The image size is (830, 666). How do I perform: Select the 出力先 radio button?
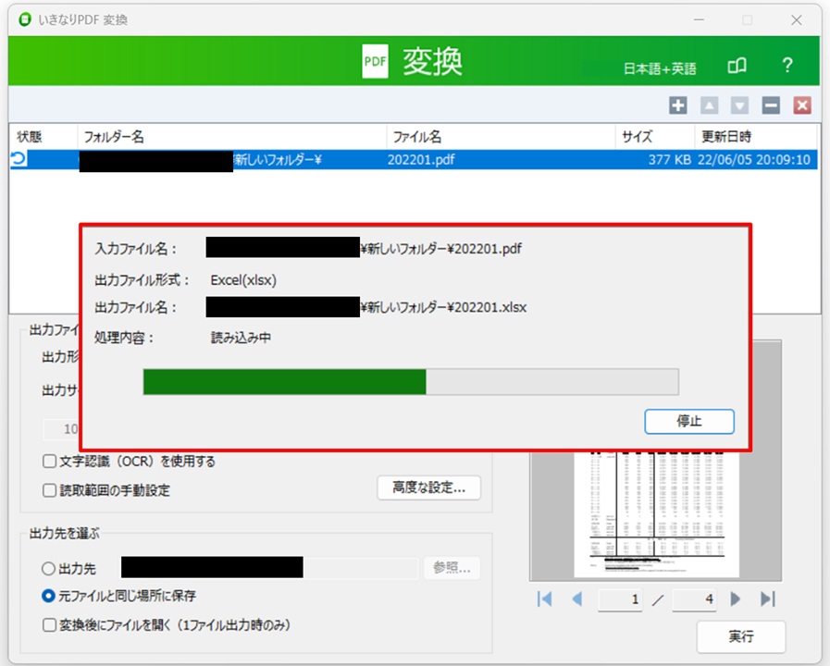(x=49, y=568)
